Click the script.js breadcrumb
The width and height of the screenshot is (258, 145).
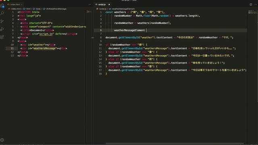pos(103,9)
